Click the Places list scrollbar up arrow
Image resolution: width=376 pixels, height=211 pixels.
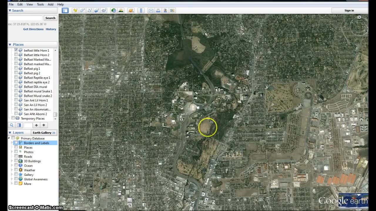coord(55,50)
